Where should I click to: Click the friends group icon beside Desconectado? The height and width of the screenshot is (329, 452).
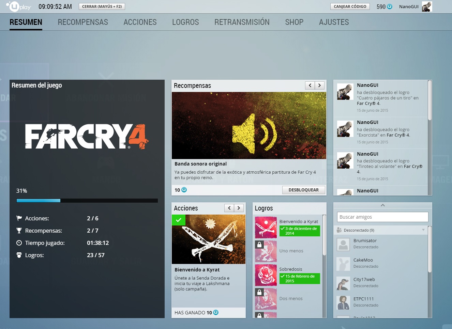339,230
